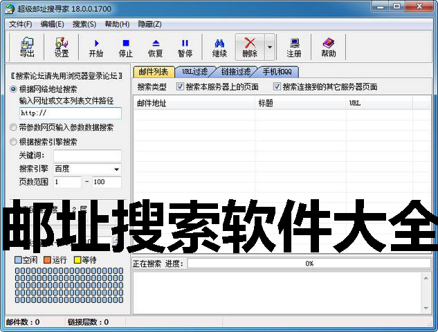Open the 文件(F) menu
This screenshot has width=438, height=332.
(20, 24)
